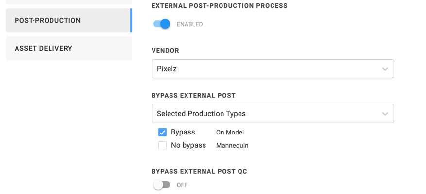Image resolution: width=426 pixels, height=194 pixels.
Task: Turn on Bypass External Post QC switch
Action: tap(162, 185)
